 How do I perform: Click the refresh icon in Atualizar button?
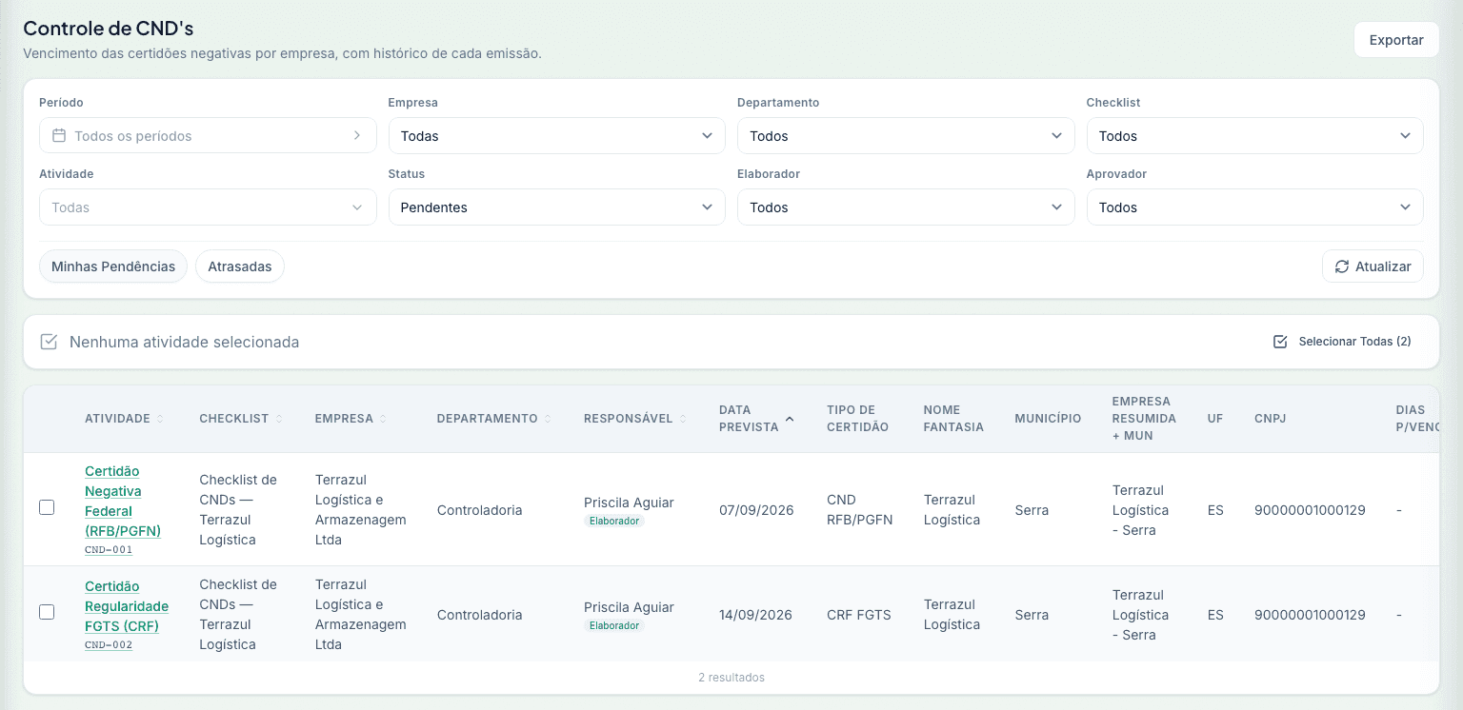click(1342, 266)
